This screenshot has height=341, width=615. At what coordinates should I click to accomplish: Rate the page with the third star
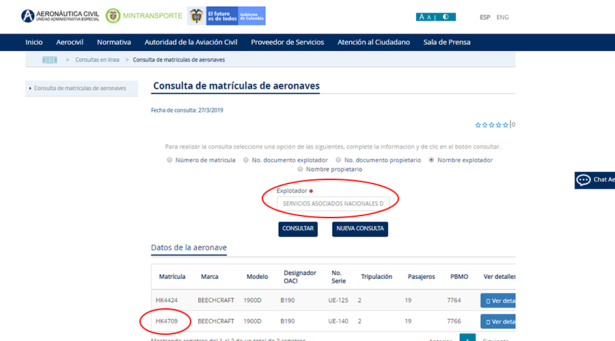491,125
